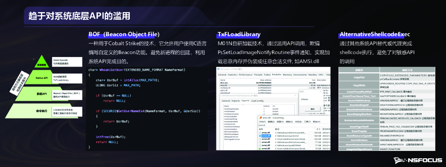Open Load config tab in amsi.dll properties
The image size is (446, 167).
[x=257, y=101]
